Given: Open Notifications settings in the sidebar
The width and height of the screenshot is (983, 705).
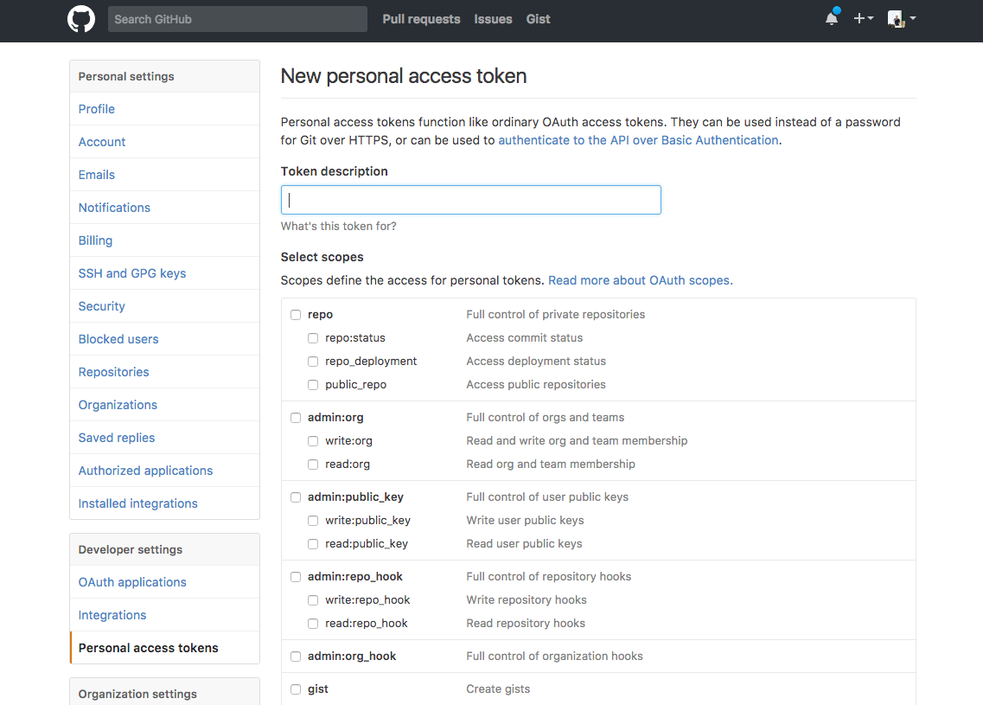Looking at the screenshot, I should [165, 208].
